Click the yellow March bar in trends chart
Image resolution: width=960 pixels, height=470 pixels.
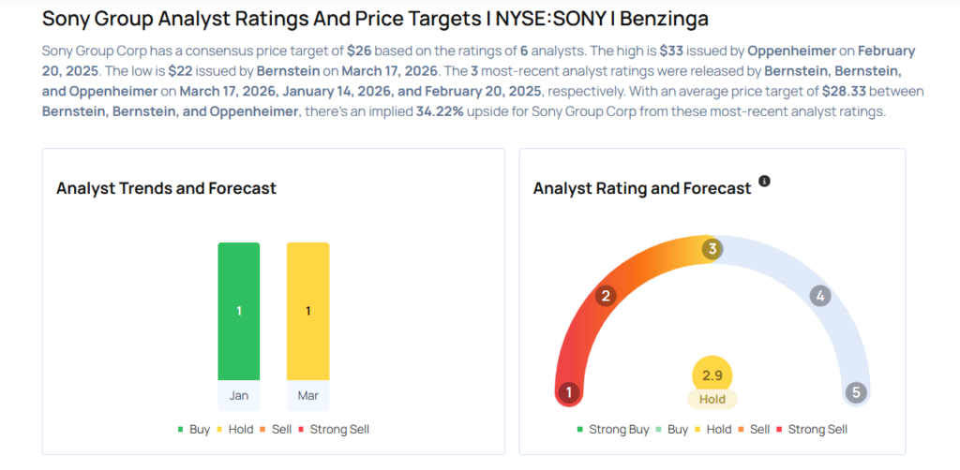(307, 311)
